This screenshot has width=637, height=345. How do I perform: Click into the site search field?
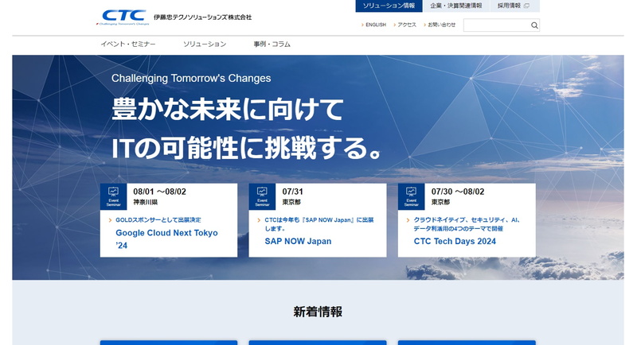(x=496, y=25)
